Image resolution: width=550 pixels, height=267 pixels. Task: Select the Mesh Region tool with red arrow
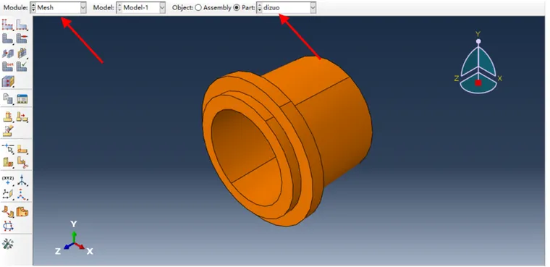(22, 38)
